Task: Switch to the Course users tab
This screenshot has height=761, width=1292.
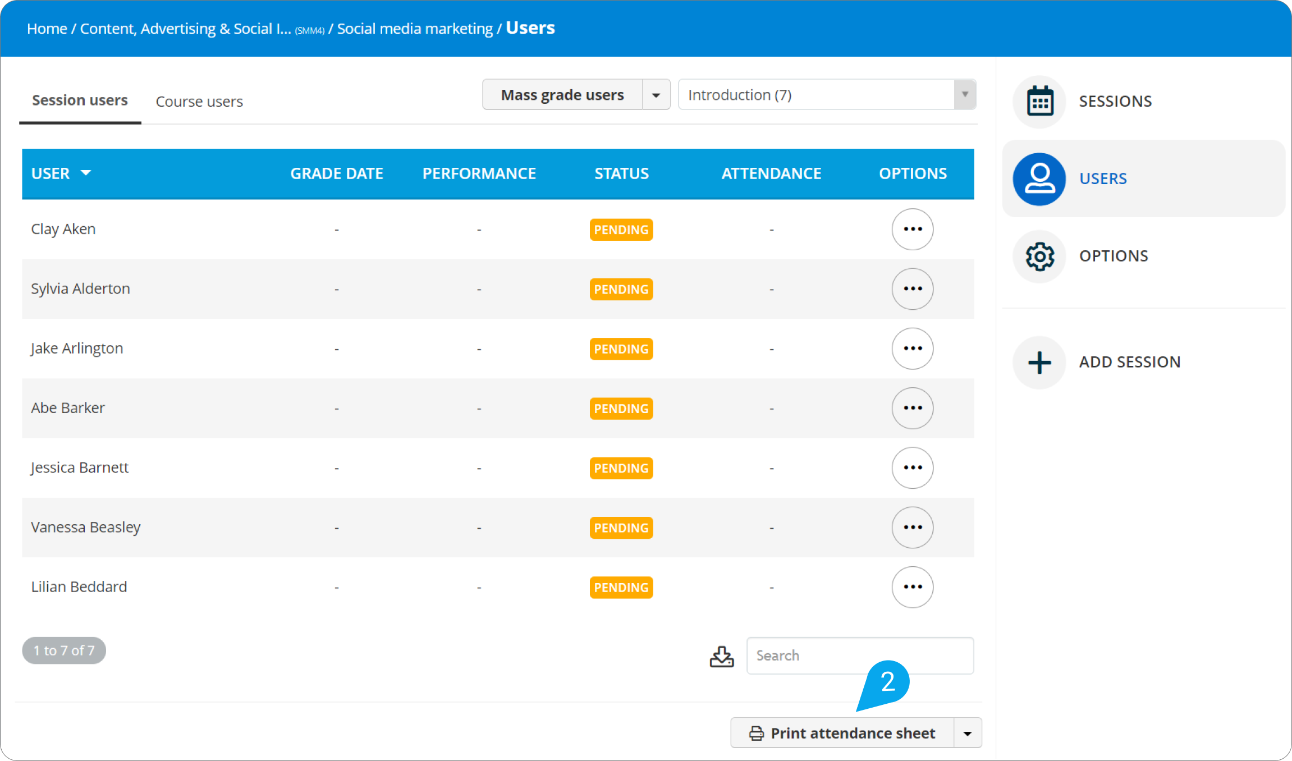Action: pos(199,102)
